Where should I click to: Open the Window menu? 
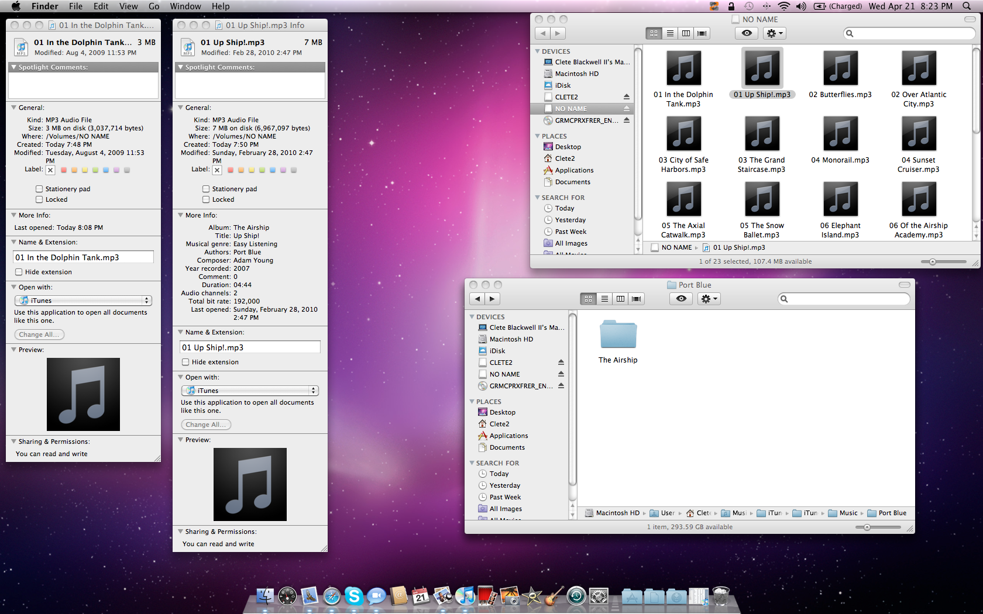(185, 6)
